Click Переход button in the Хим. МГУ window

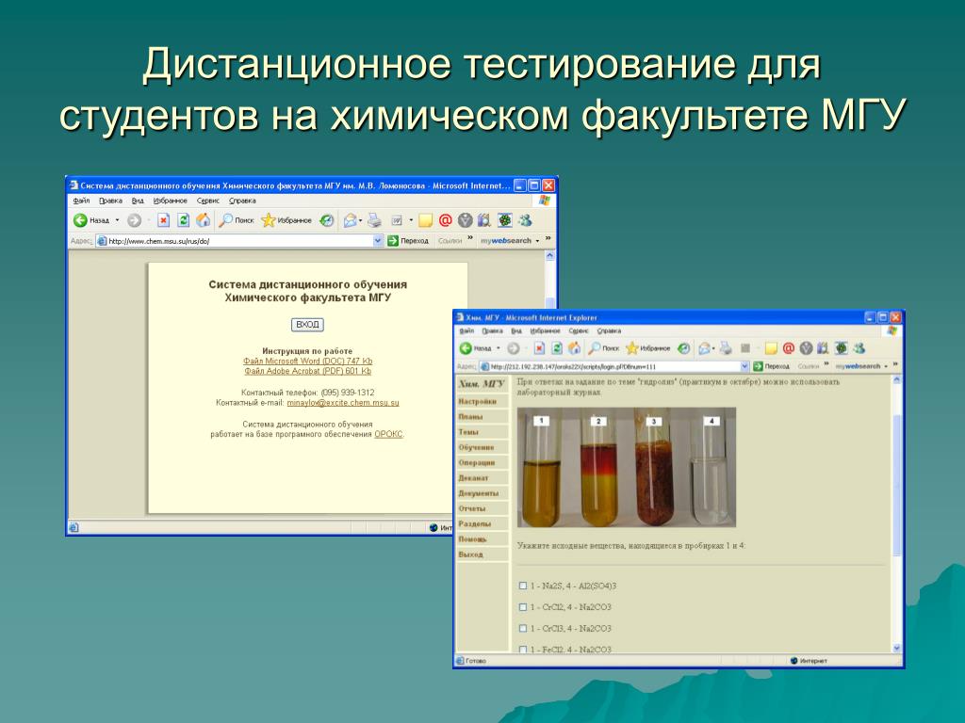click(x=771, y=366)
